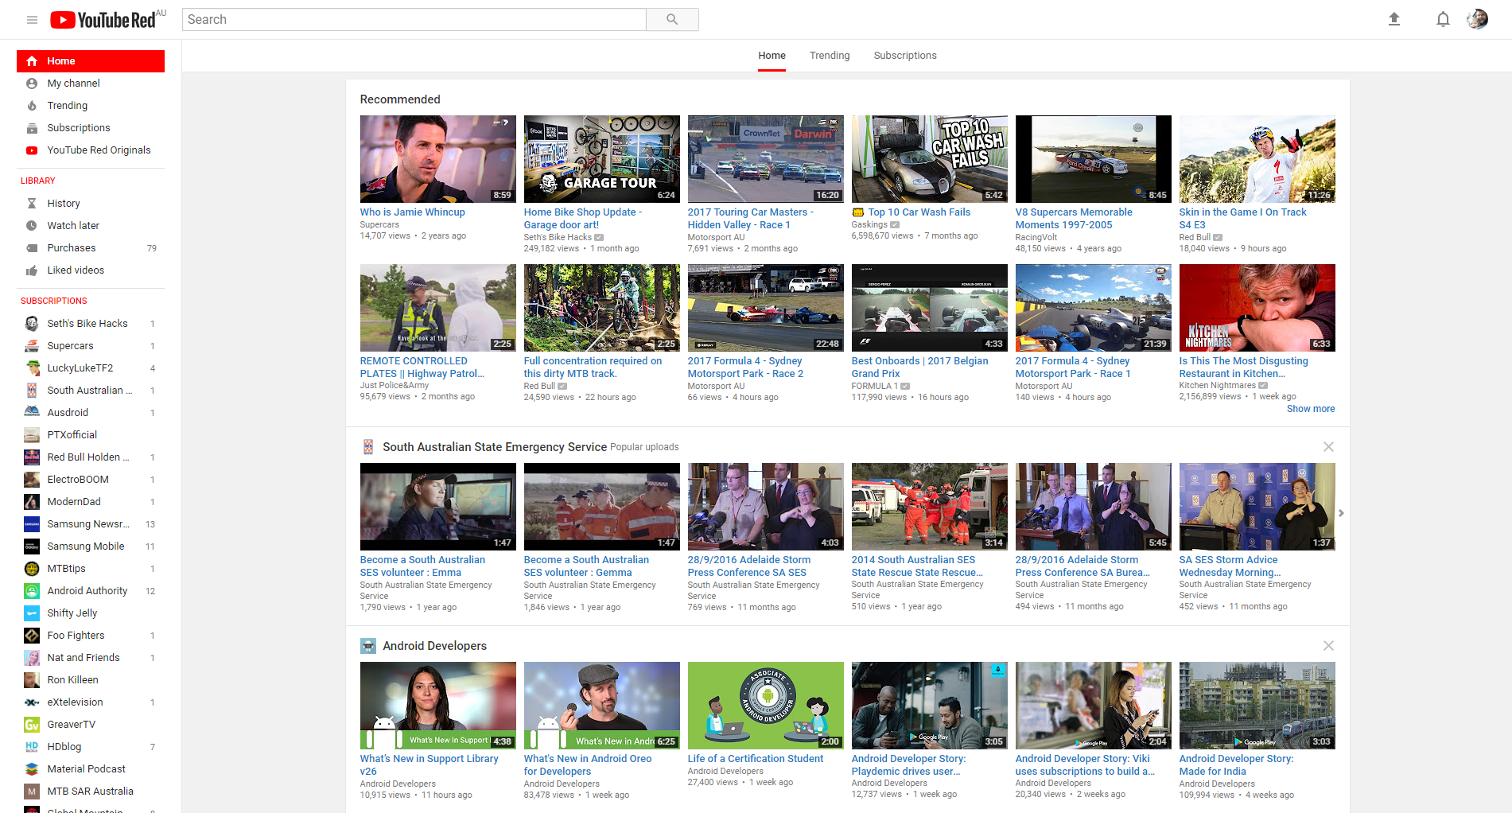1512x813 pixels.
Task: Play the Top 10 Car Wash Fails thumbnail
Action: 929,159
